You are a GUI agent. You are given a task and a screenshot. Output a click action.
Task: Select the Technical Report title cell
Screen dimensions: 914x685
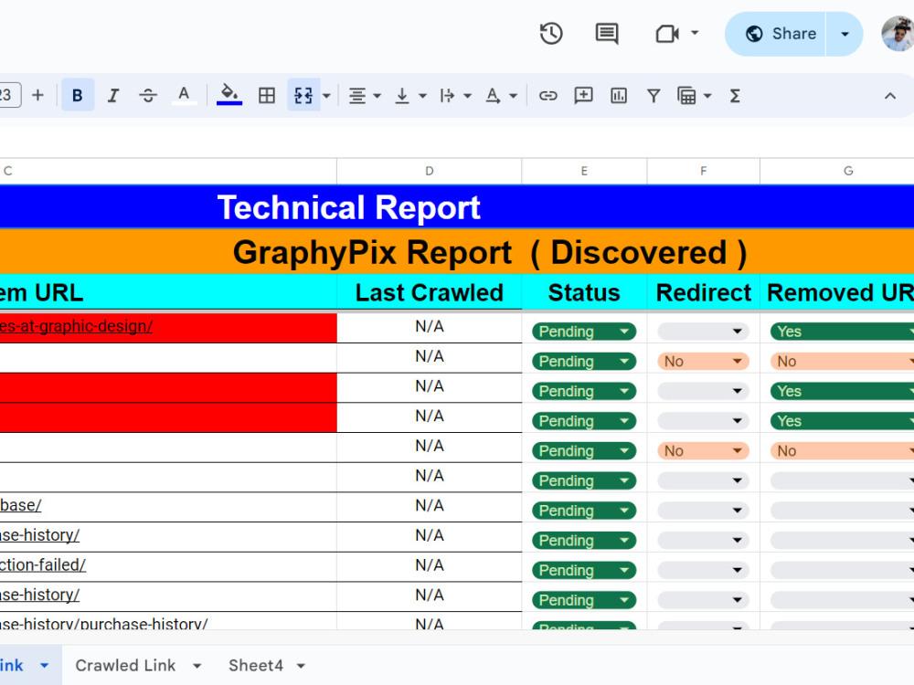457,206
